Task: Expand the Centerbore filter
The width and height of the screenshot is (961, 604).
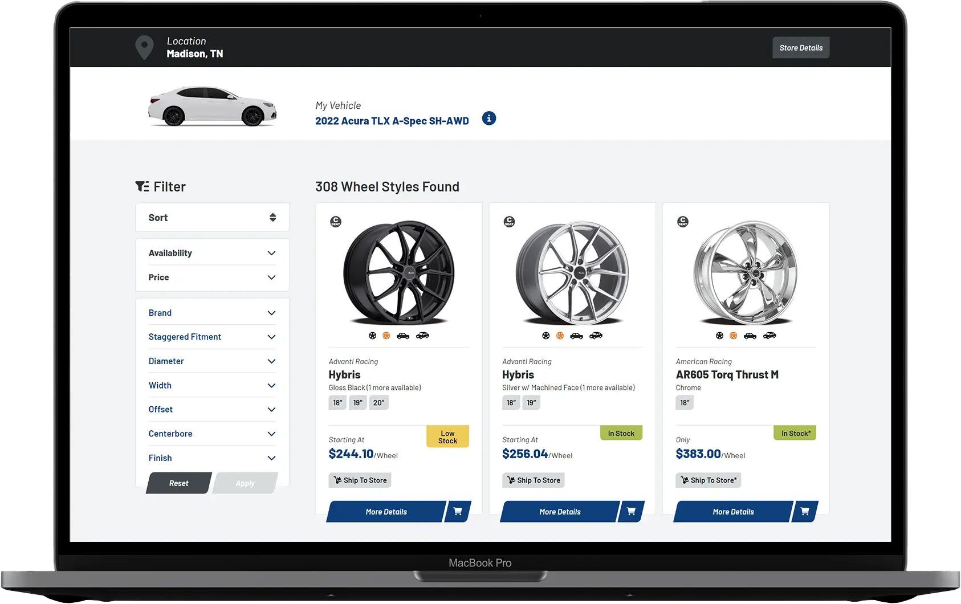Action: [212, 434]
